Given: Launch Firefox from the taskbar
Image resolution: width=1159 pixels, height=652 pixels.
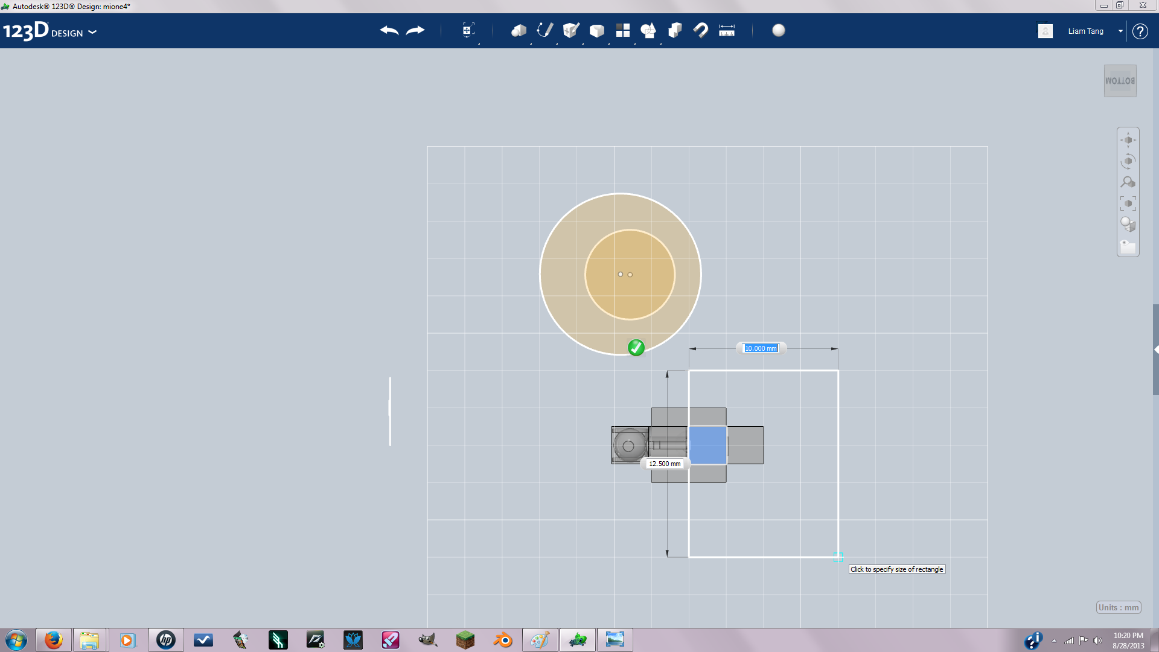Looking at the screenshot, I should (x=54, y=640).
